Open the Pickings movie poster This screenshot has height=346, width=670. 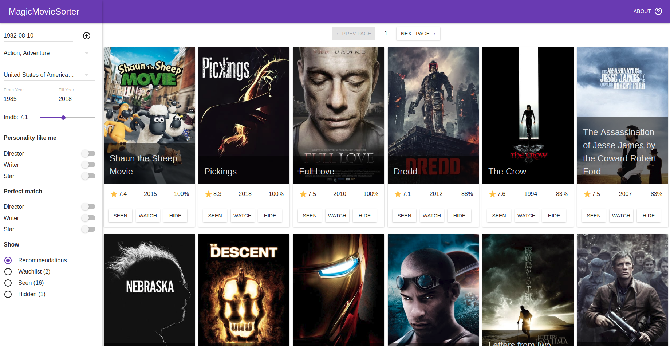[x=244, y=115]
